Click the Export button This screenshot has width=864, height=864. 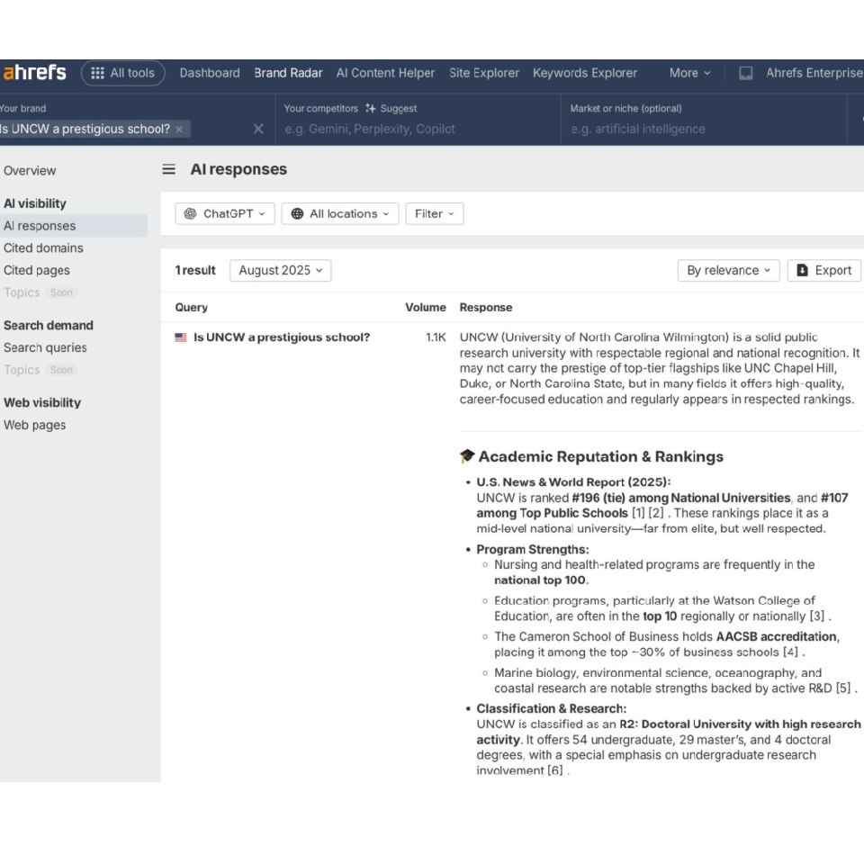pyautogui.click(x=824, y=271)
